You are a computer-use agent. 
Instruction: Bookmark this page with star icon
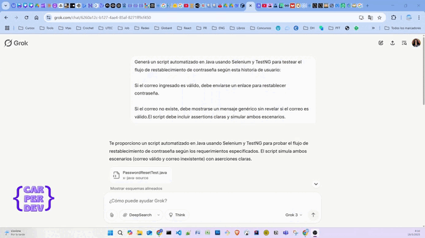coord(380,18)
